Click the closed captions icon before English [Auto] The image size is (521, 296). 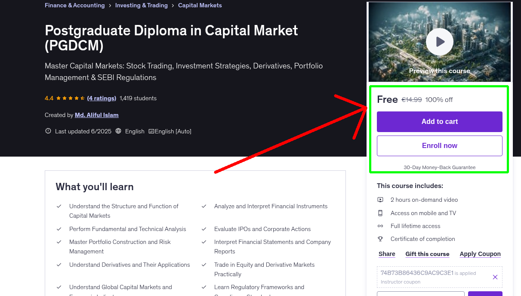click(x=152, y=131)
